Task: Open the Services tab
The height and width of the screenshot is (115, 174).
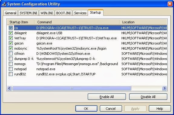Action: (x=80, y=13)
